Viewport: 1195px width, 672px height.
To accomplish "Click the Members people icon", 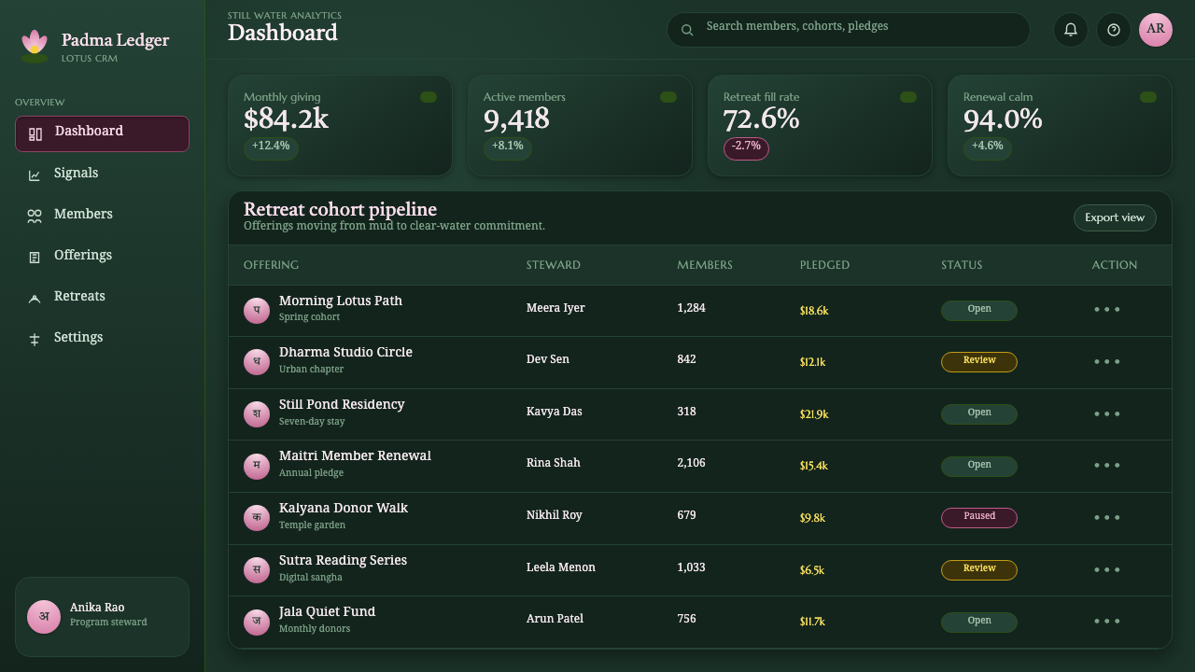I will (35, 217).
